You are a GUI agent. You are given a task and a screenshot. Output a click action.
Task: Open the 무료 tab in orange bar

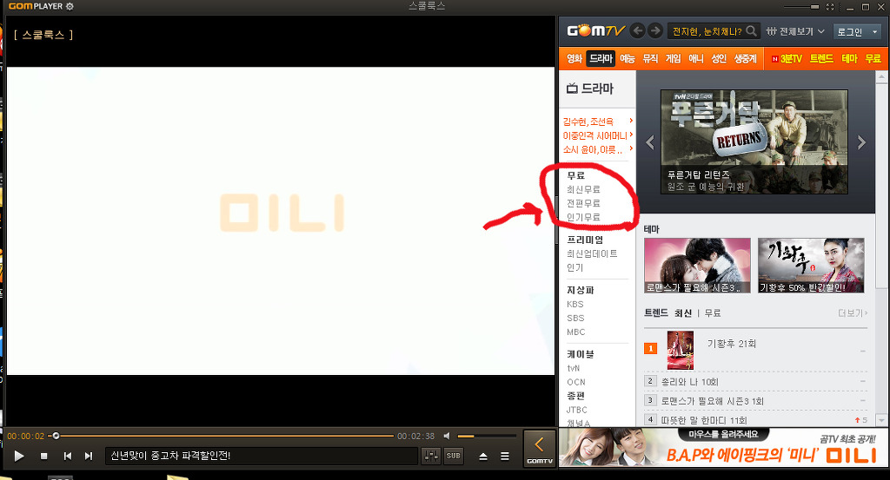click(873, 58)
